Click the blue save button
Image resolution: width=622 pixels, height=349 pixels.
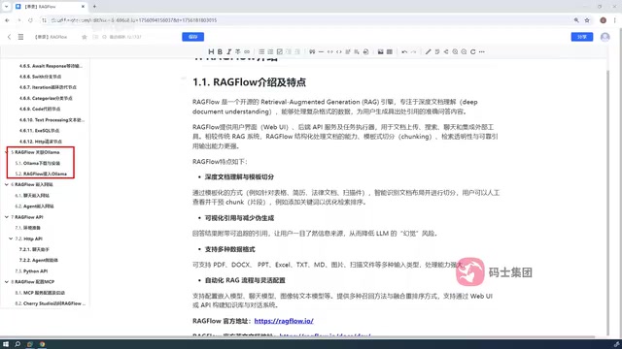192,37
